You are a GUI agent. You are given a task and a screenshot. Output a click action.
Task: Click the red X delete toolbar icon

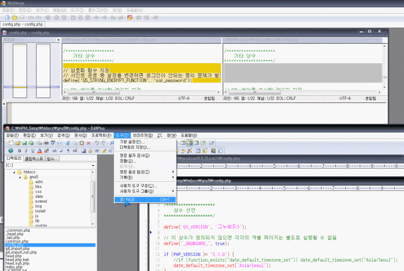(x=88, y=142)
